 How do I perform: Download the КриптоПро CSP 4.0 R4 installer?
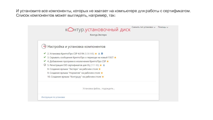[99, 54]
